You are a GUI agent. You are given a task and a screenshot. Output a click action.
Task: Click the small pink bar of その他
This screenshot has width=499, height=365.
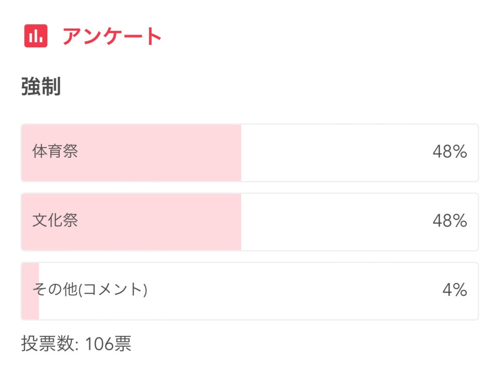[31, 291]
